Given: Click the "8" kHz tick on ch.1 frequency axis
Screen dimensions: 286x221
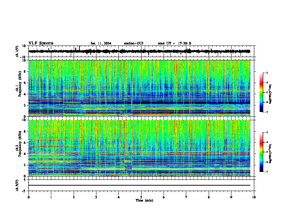Looking at the screenshot, I should coord(25,71).
